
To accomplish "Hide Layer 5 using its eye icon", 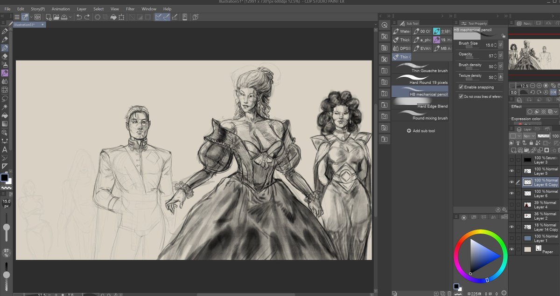I will click(x=511, y=171).
